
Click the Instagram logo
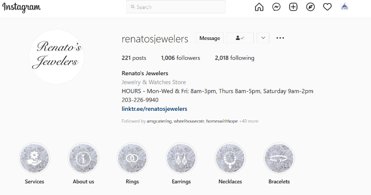pos(21,7)
